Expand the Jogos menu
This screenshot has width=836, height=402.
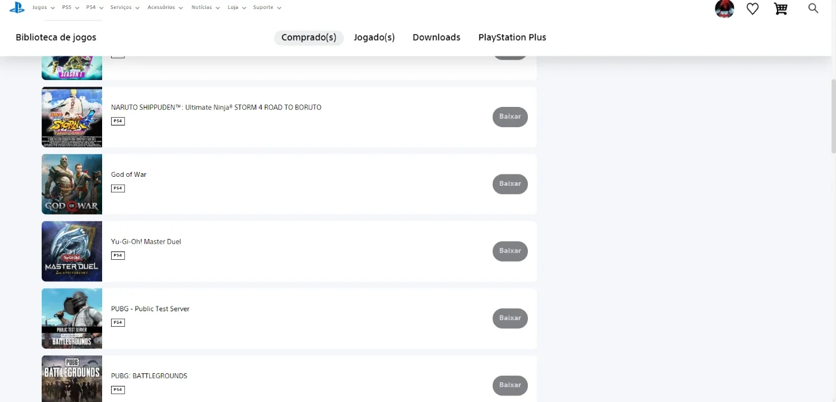44,7
